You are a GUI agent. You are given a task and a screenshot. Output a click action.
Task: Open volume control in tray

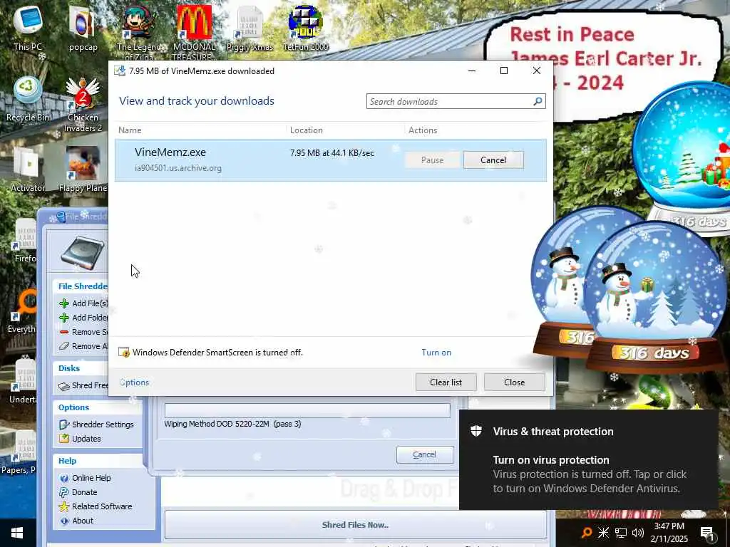pyautogui.click(x=638, y=533)
